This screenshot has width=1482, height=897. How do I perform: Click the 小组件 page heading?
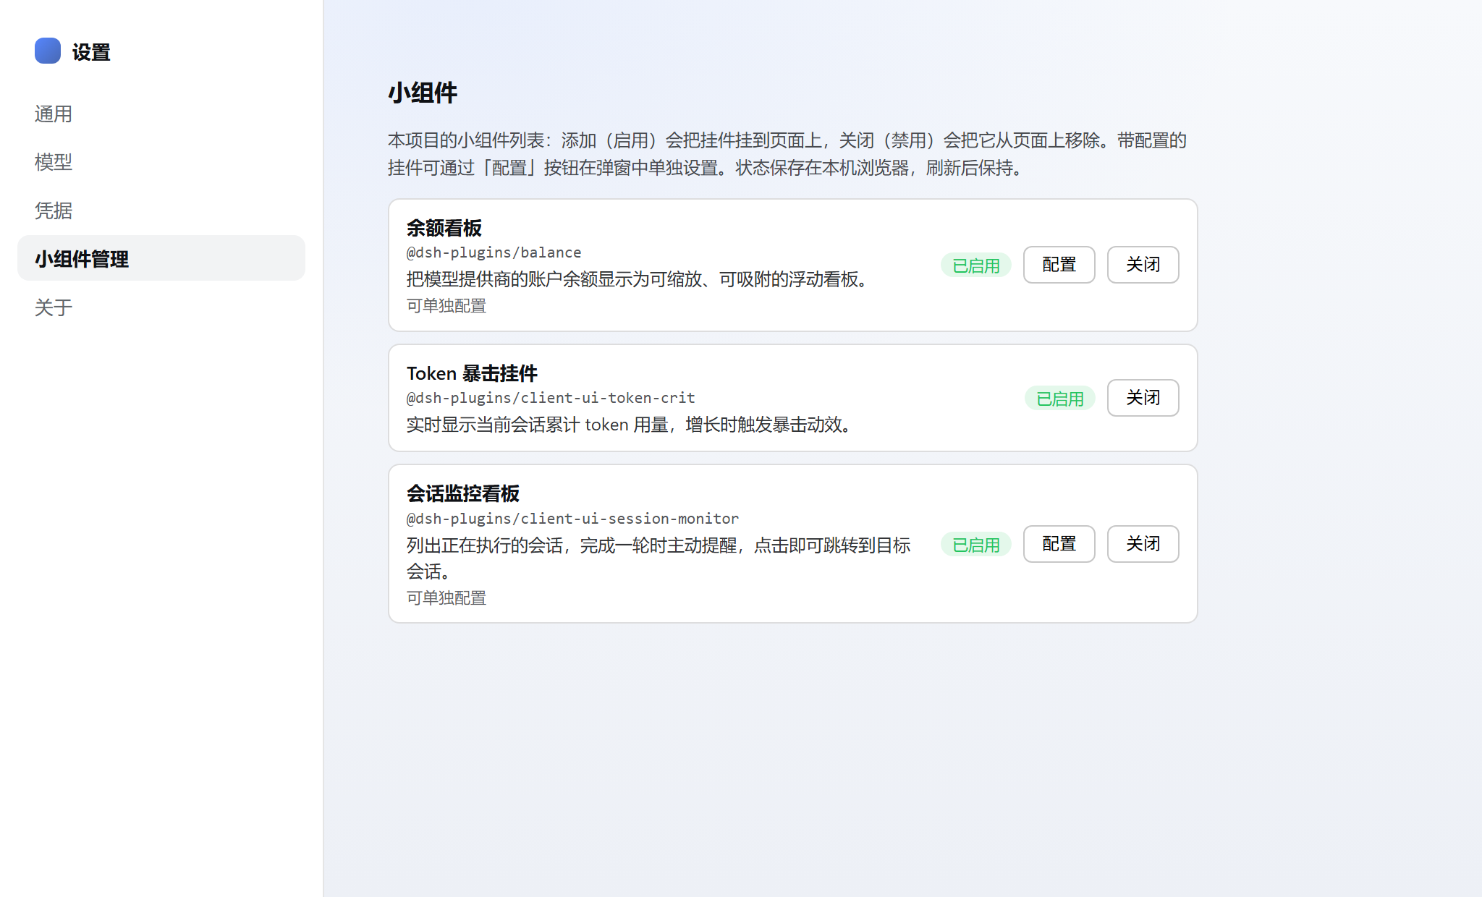click(423, 93)
